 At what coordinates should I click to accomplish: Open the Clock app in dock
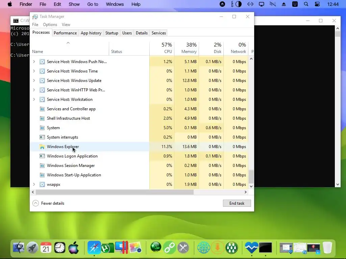pos(59,247)
